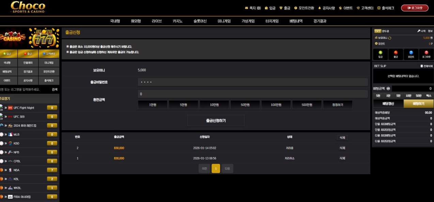
Task: Click the 전체삭제 trash icon in bet slip
Action: 421,66
